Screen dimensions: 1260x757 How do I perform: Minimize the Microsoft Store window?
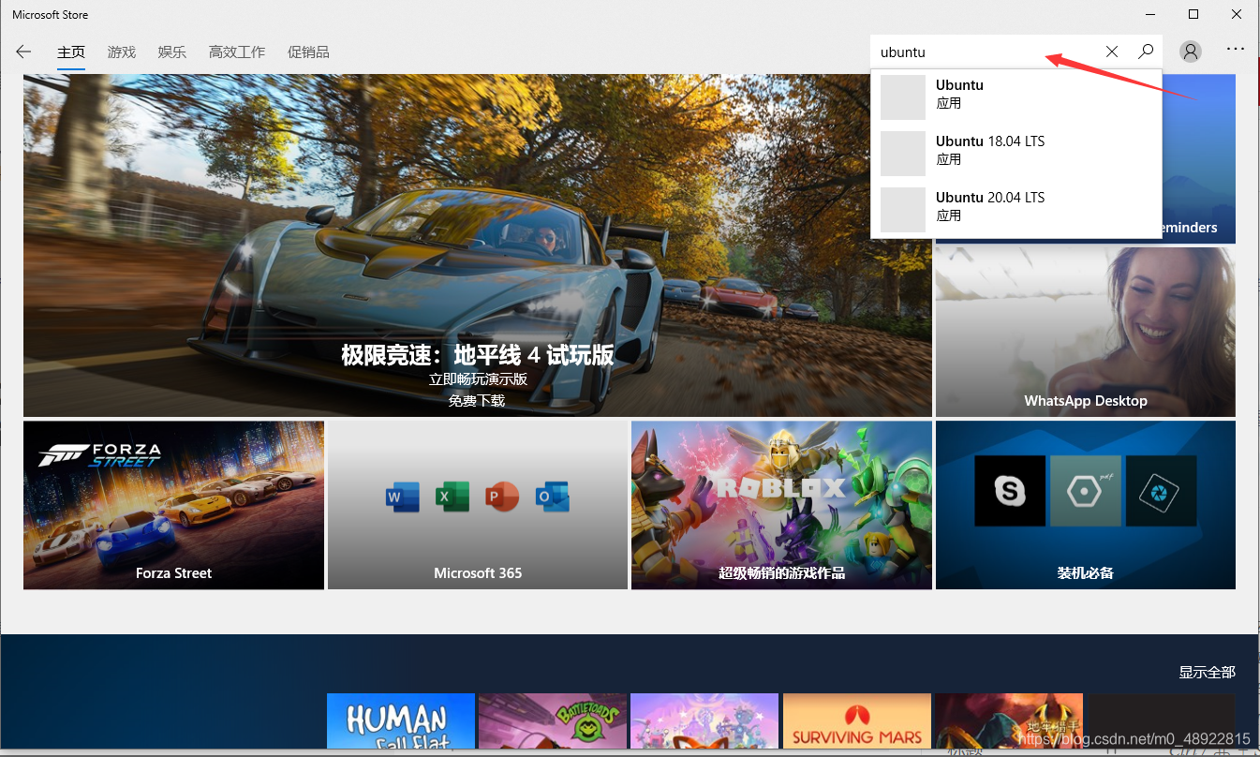tap(1150, 14)
